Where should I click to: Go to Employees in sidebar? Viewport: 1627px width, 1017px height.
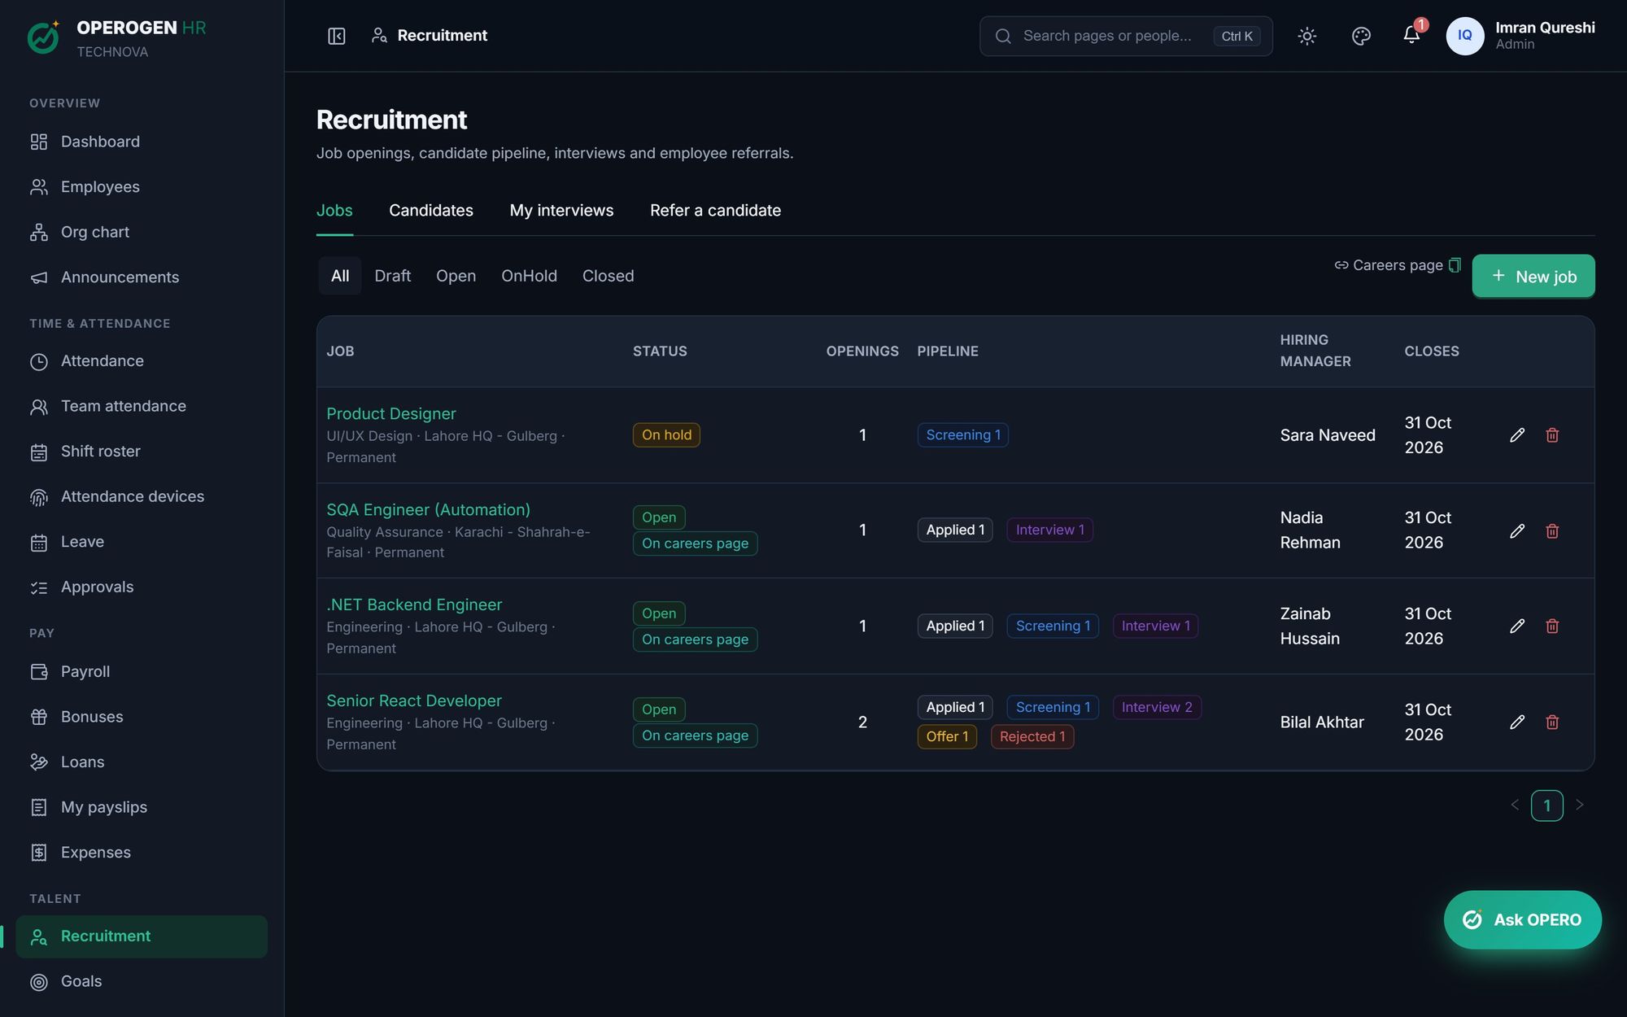(142, 187)
